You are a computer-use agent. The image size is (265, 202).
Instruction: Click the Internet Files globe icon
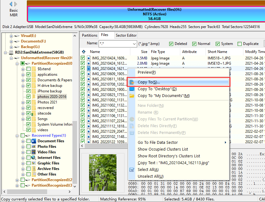click(34, 158)
